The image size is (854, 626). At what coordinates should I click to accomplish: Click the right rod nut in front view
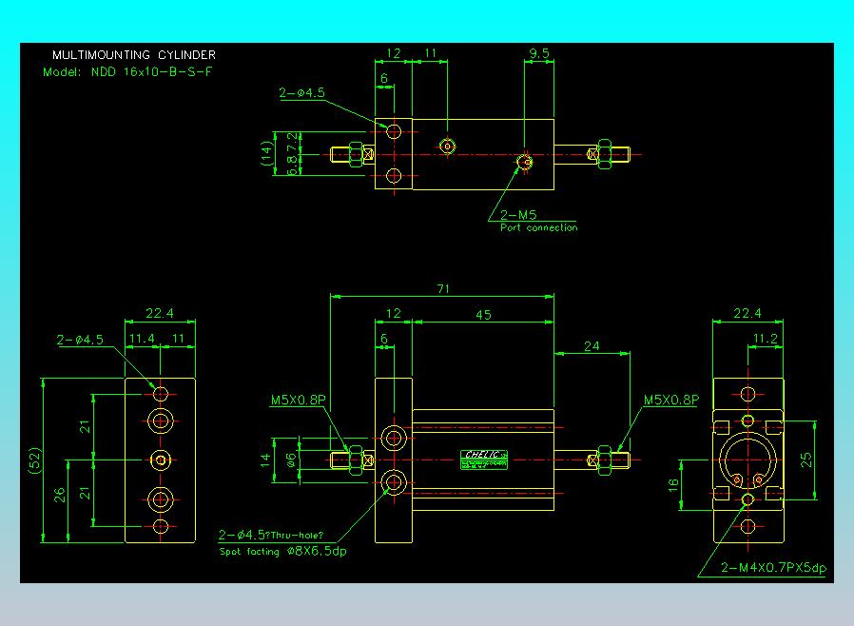tap(605, 460)
